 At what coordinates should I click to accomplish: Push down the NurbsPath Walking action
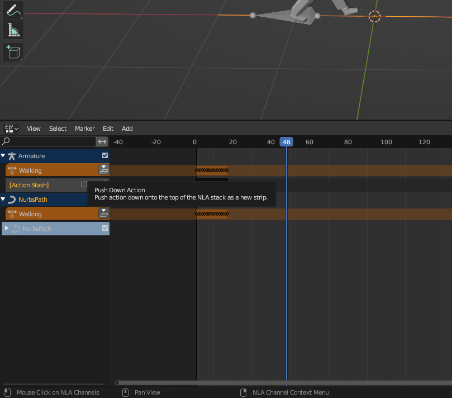(103, 213)
